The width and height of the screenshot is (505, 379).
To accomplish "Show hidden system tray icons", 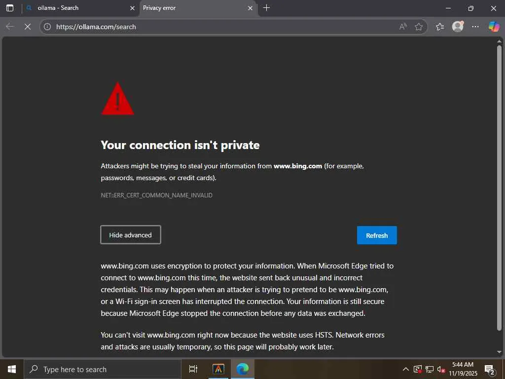I will [x=406, y=369].
